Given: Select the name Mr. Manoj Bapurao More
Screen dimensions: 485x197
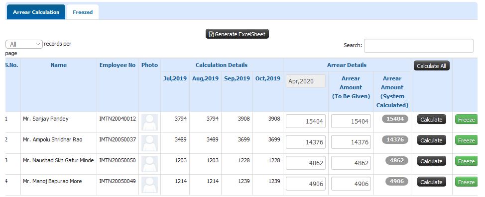Looking at the screenshot, I should [x=52, y=181].
